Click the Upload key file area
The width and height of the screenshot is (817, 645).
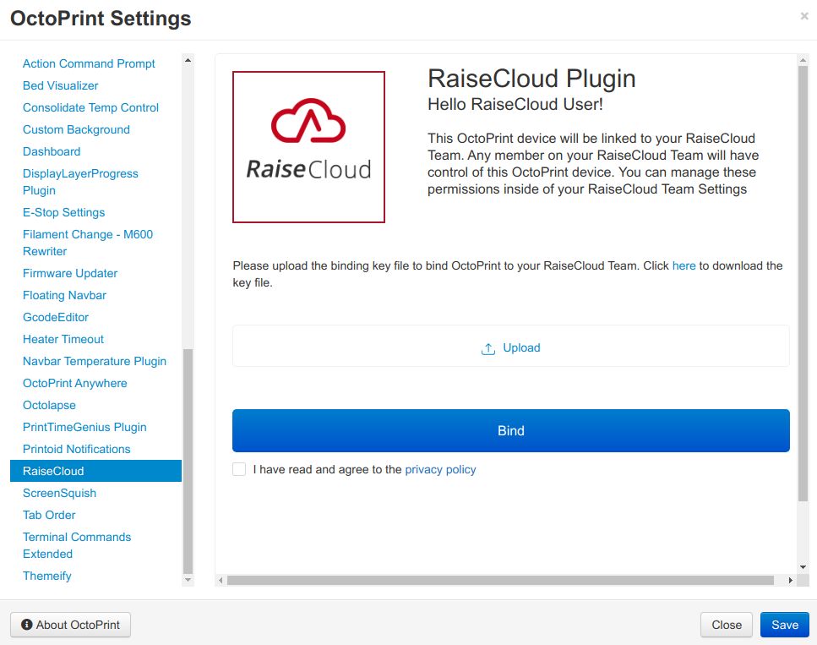coord(510,347)
